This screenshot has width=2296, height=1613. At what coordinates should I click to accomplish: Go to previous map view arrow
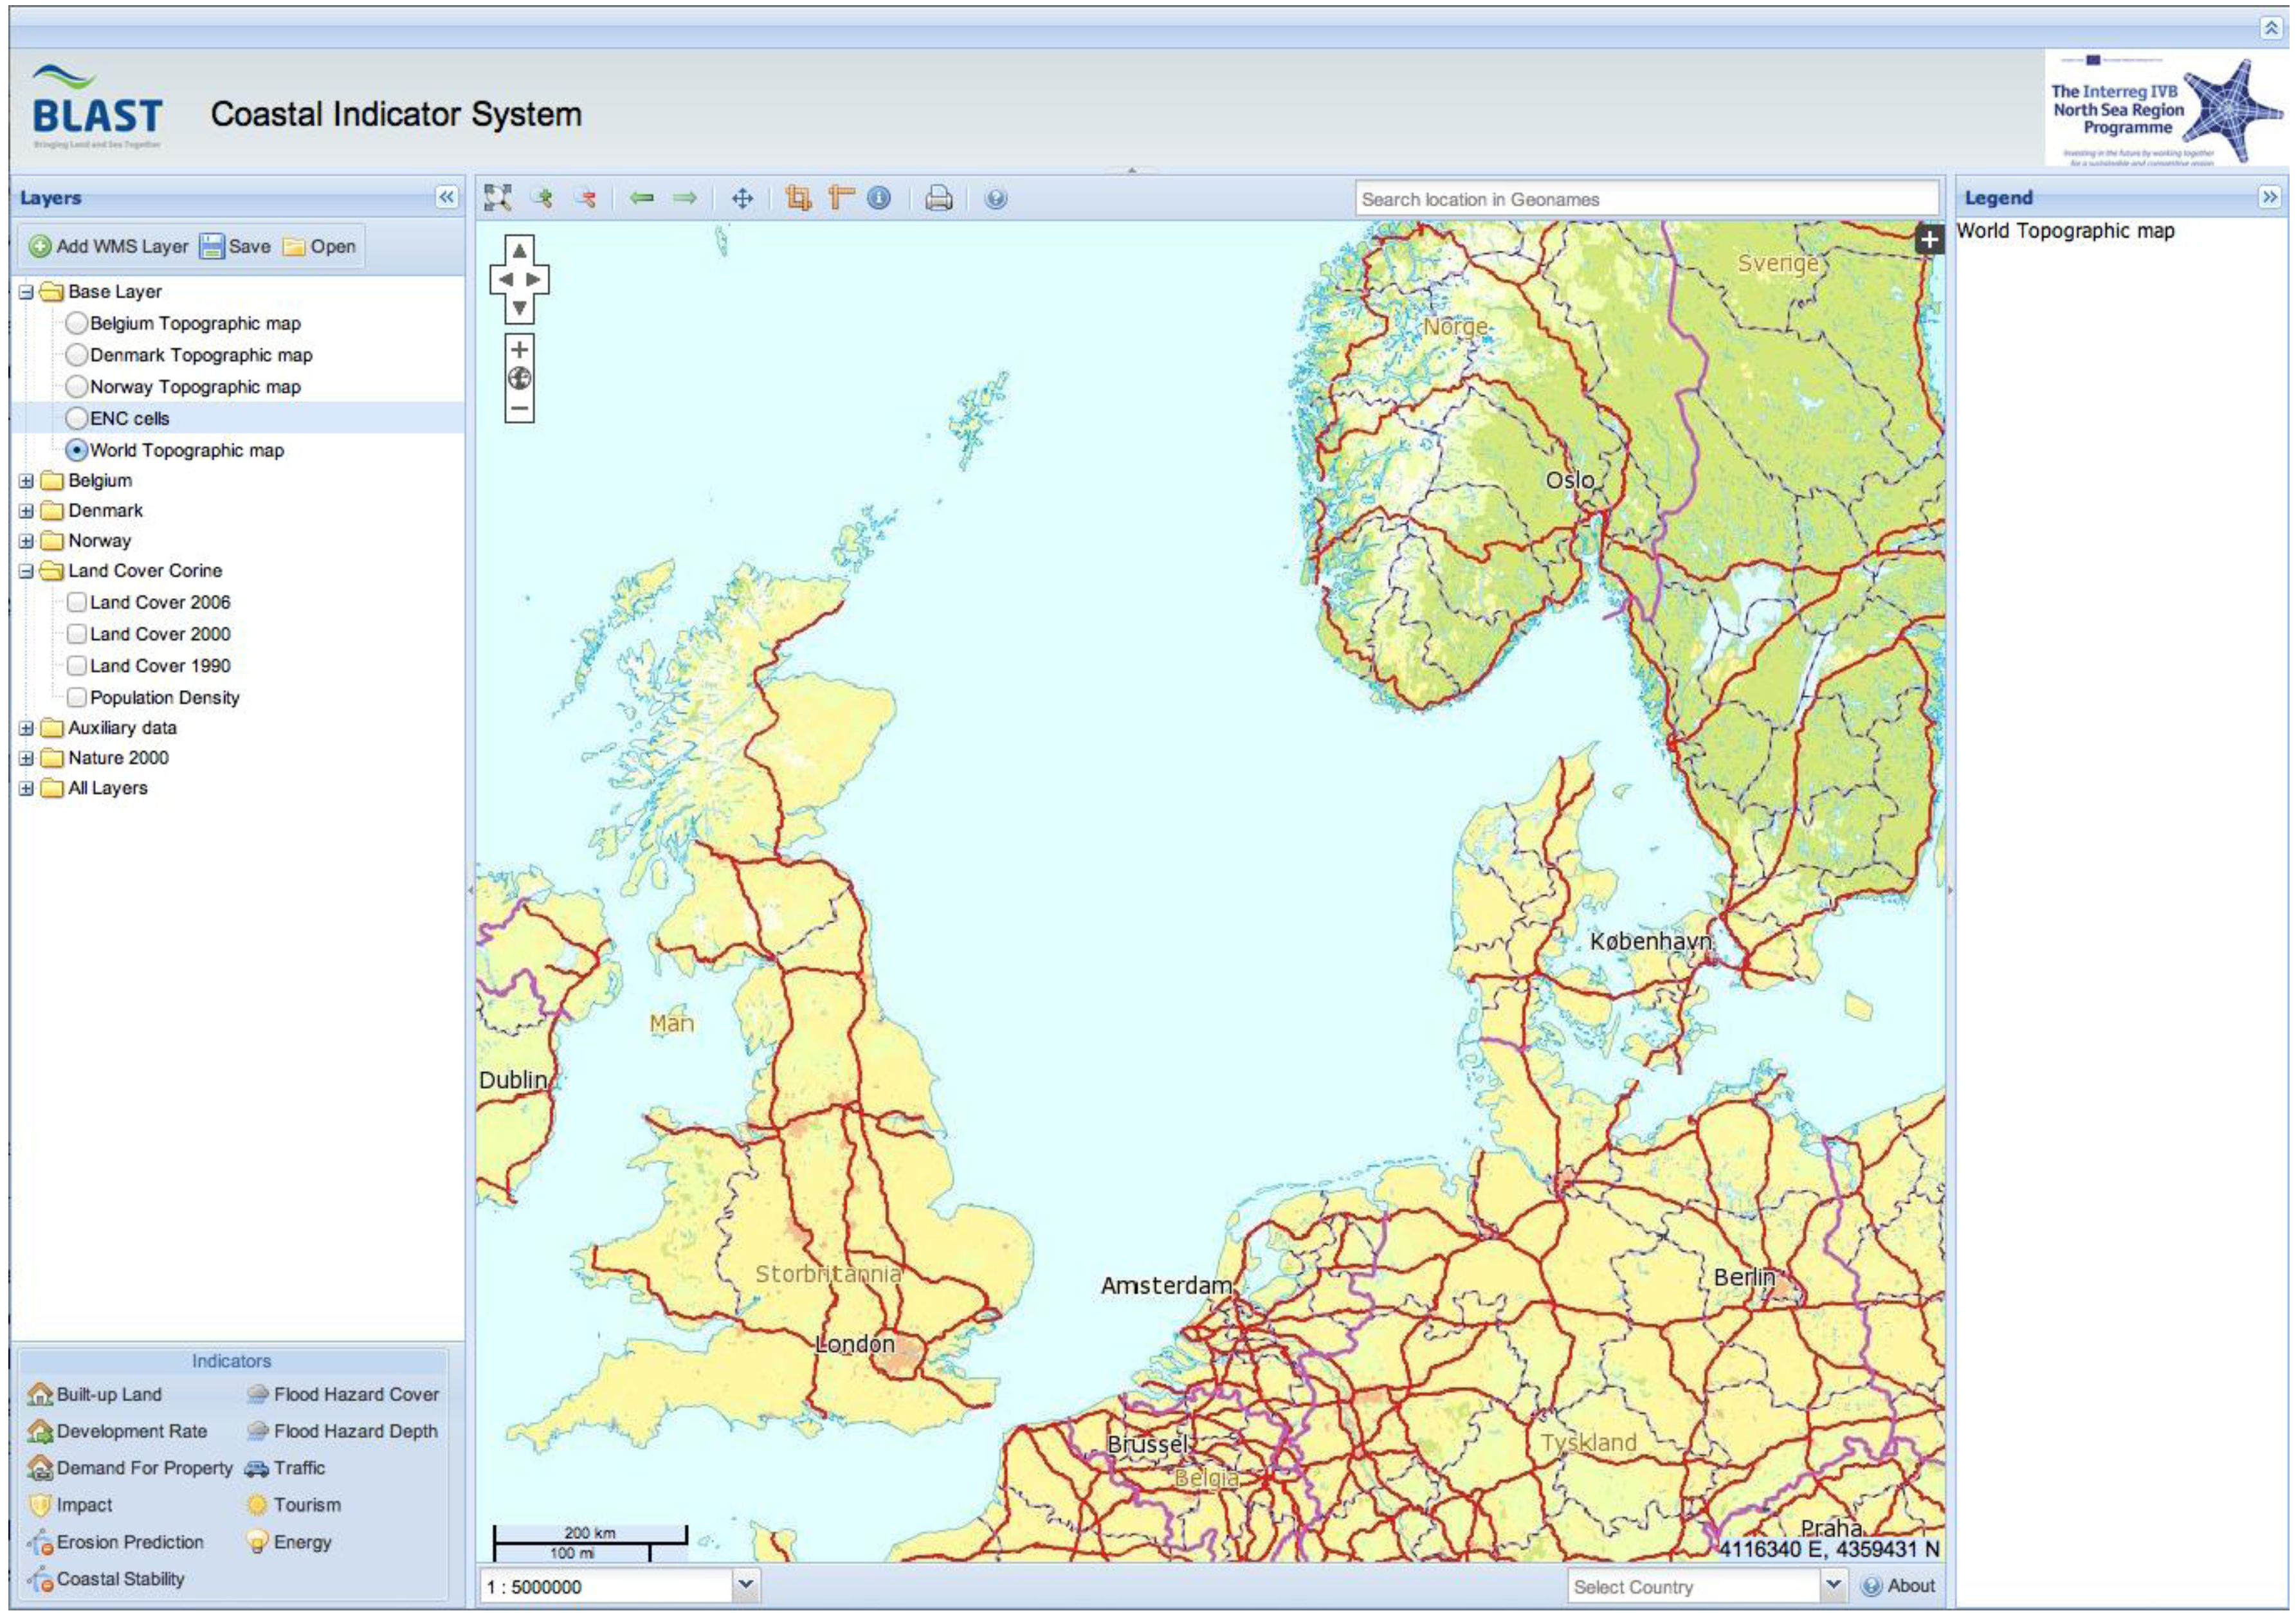641,198
